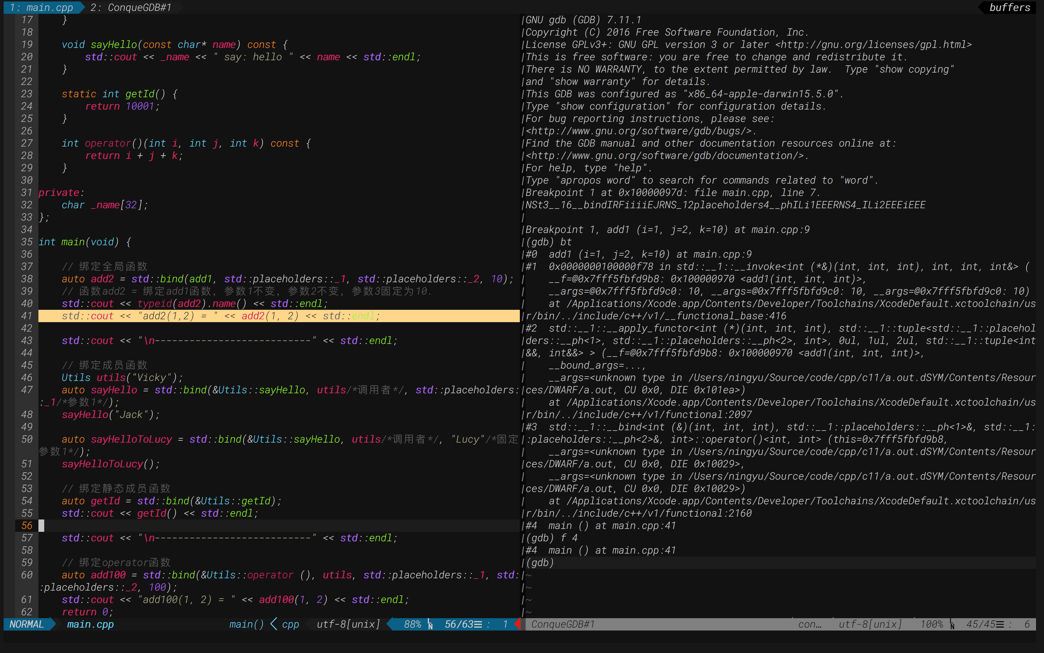Click 'auto add100 = std::bind' line
The height and width of the screenshot is (653, 1044).
[x=290, y=575]
